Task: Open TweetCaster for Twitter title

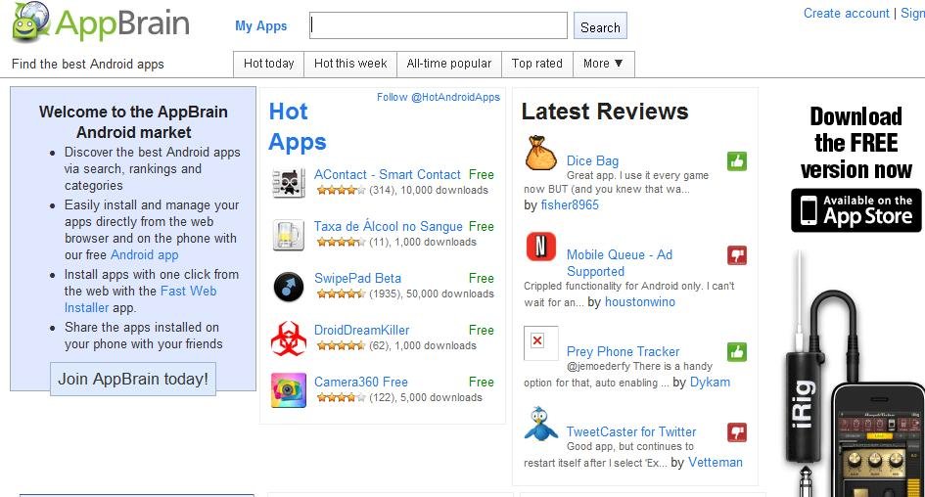Action: (x=631, y=431)
